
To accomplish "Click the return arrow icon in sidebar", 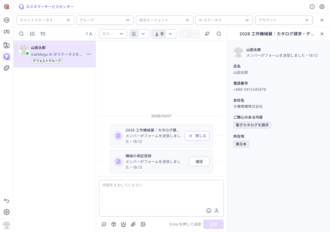I will click(x=6, y=201).
